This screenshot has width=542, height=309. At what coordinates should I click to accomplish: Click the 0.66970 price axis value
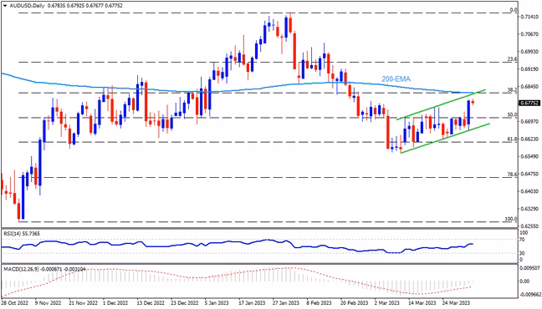click(530, 122)
